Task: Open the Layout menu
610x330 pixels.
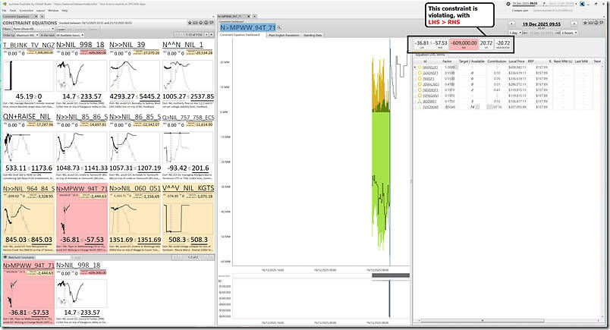Action: tap(40, 11)
